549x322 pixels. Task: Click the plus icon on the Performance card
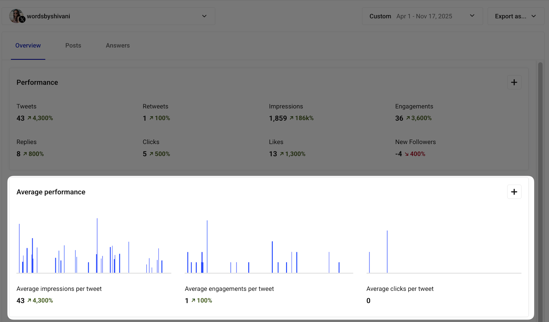514,82
